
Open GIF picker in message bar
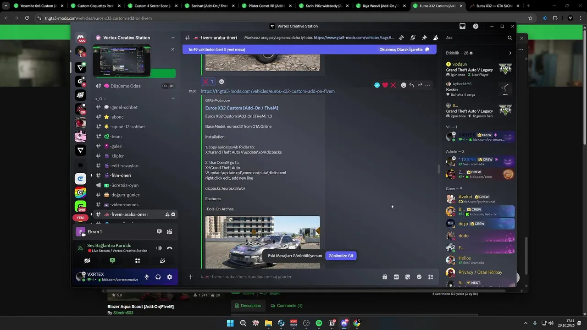tap(396, 277)
